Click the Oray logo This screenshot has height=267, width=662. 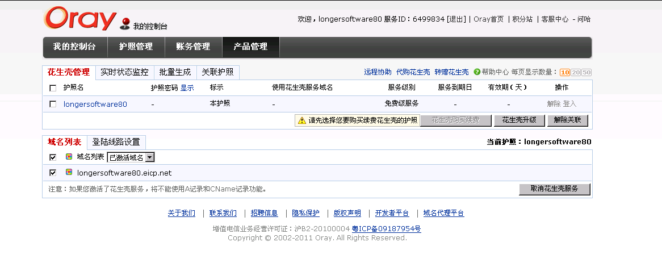click(79, 19)
